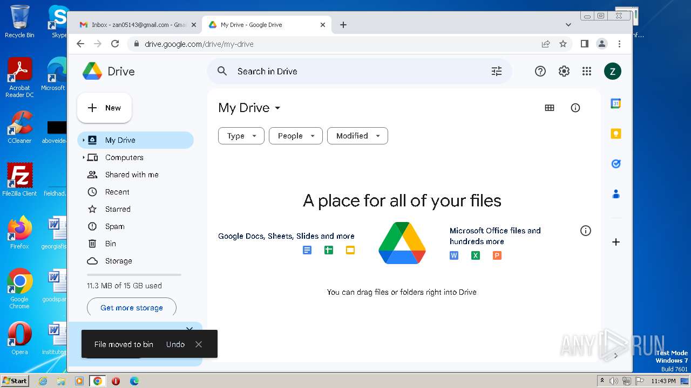Screen dimensions: 691x388
Task: Get add-ons plus icon in side panel
Action: 616,242
